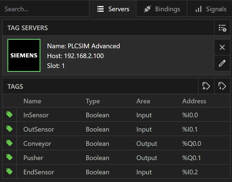Switch to the Servers tab
This screenshot has width=232, height=182.
pos(113,9)
